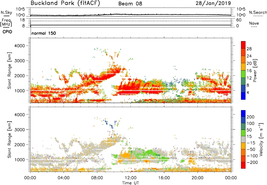
Task: Click the green 15-50 velocity swatch
Action: coord(243,133)
